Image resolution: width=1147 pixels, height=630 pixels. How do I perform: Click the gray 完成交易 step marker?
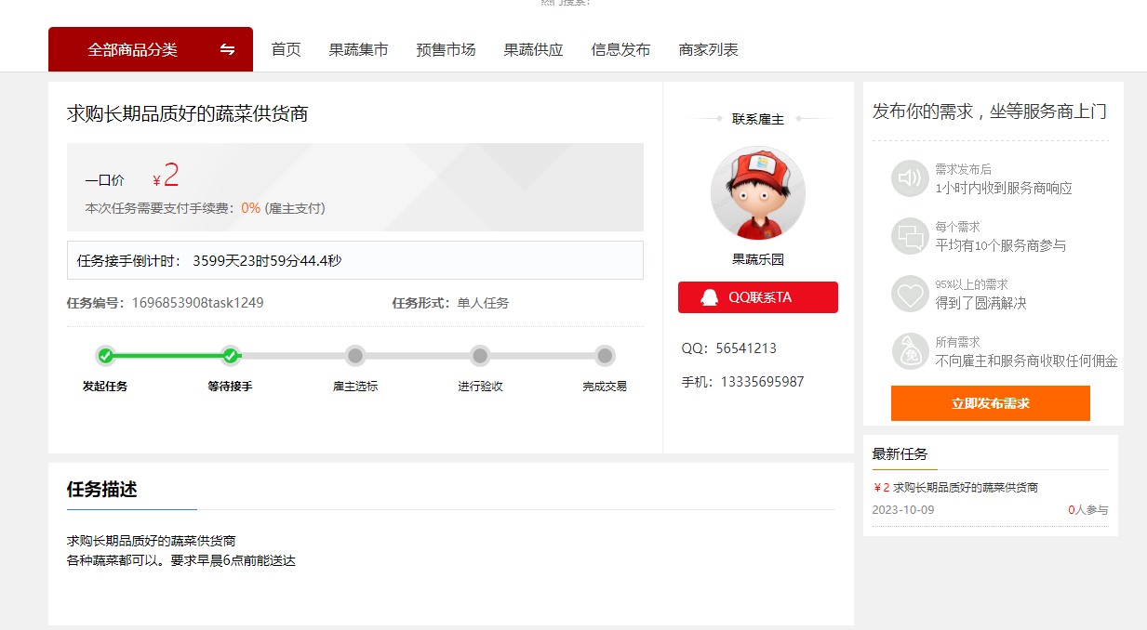[x=605, y=356]
